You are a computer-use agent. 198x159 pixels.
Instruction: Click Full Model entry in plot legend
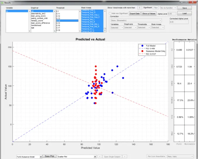click(x=151, y=46)
